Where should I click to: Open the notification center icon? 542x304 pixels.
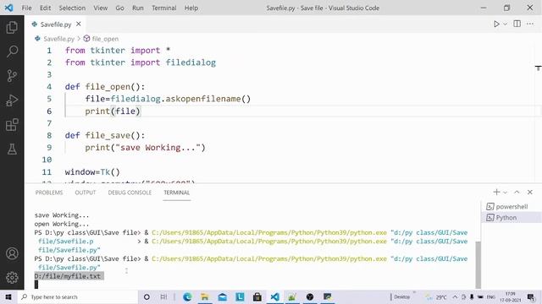(x=531, y=296)
